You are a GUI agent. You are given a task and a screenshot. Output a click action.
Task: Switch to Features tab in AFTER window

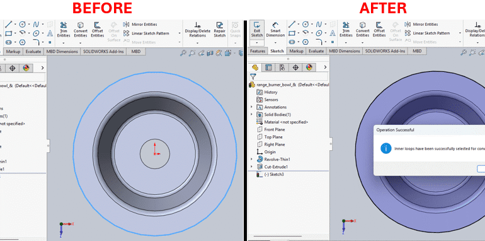[x=258, y=51]
